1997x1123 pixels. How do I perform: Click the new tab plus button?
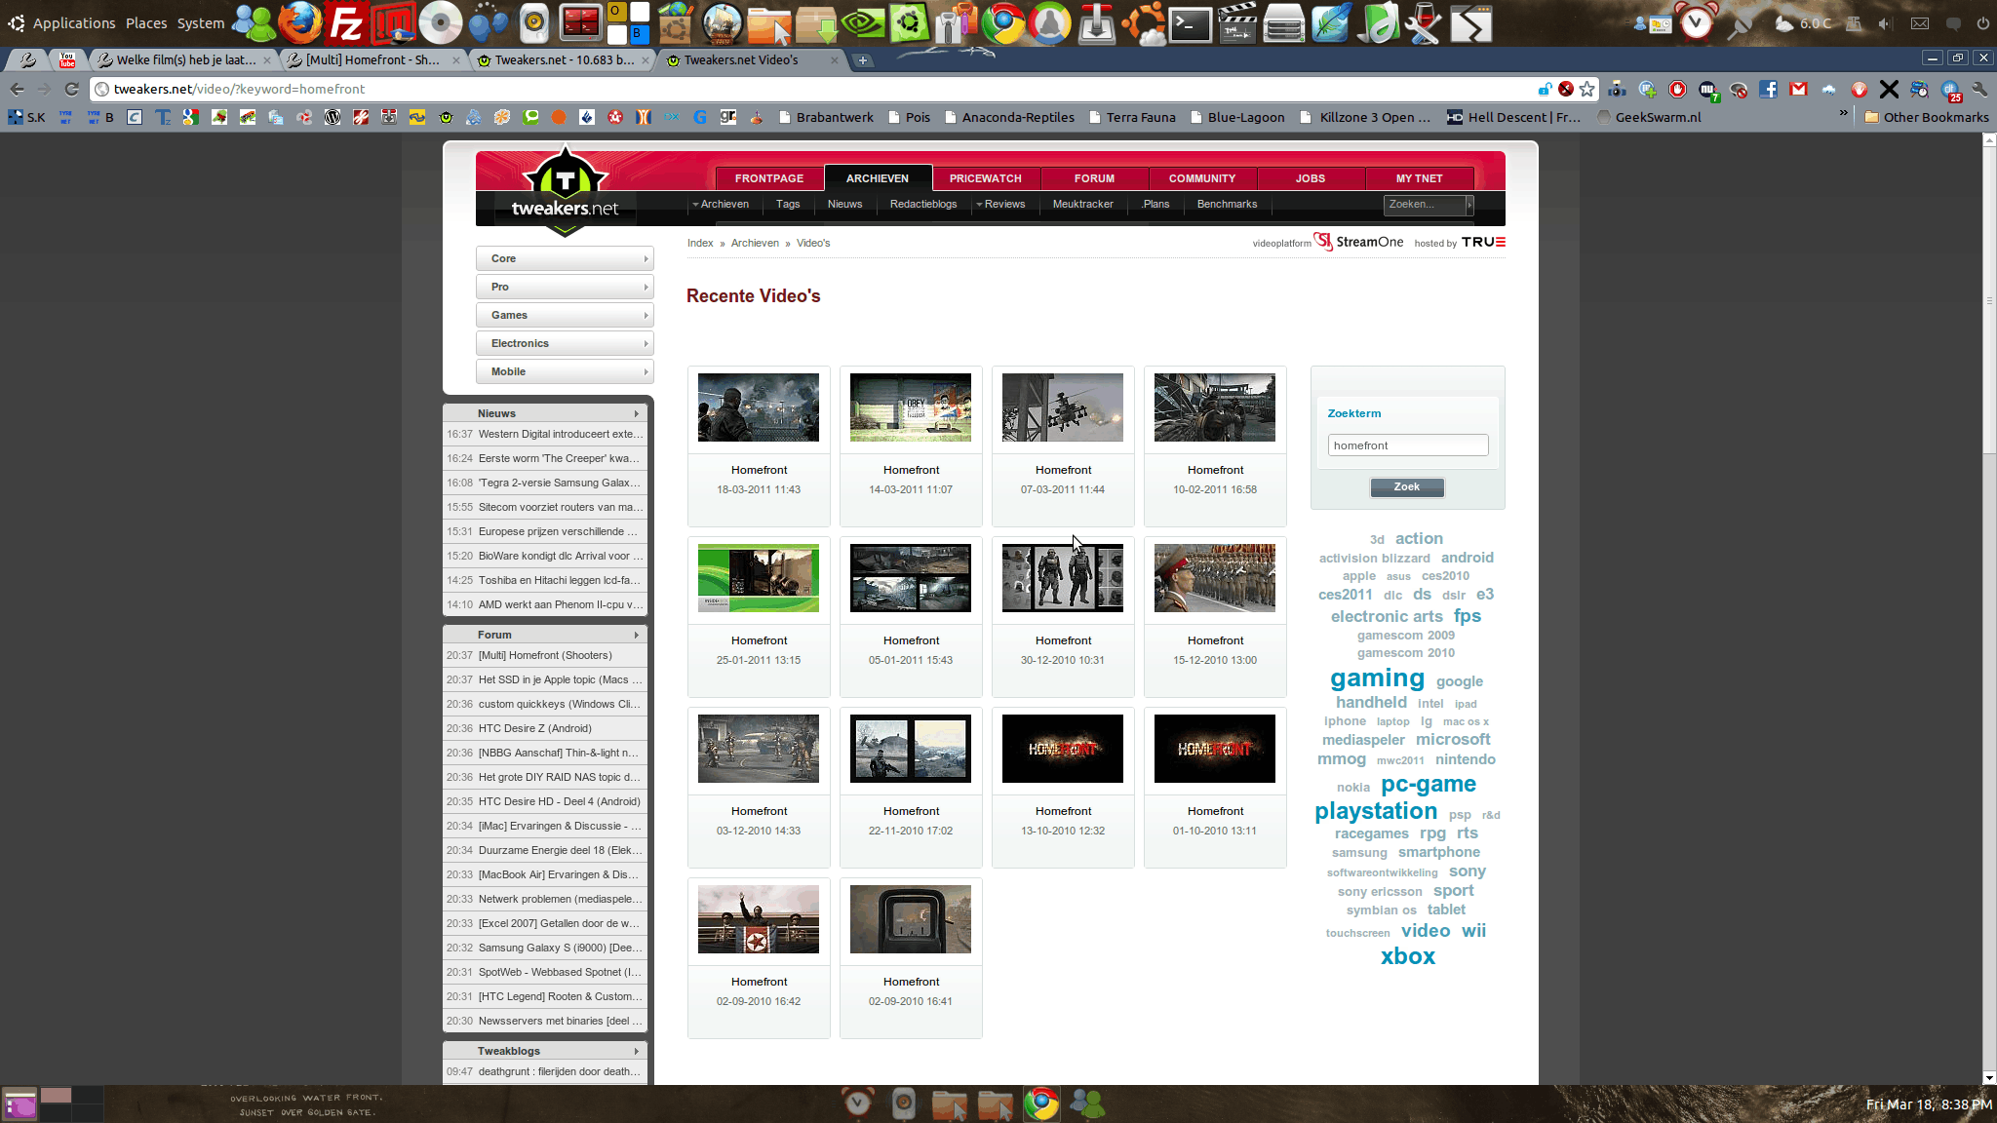(862, 60)
